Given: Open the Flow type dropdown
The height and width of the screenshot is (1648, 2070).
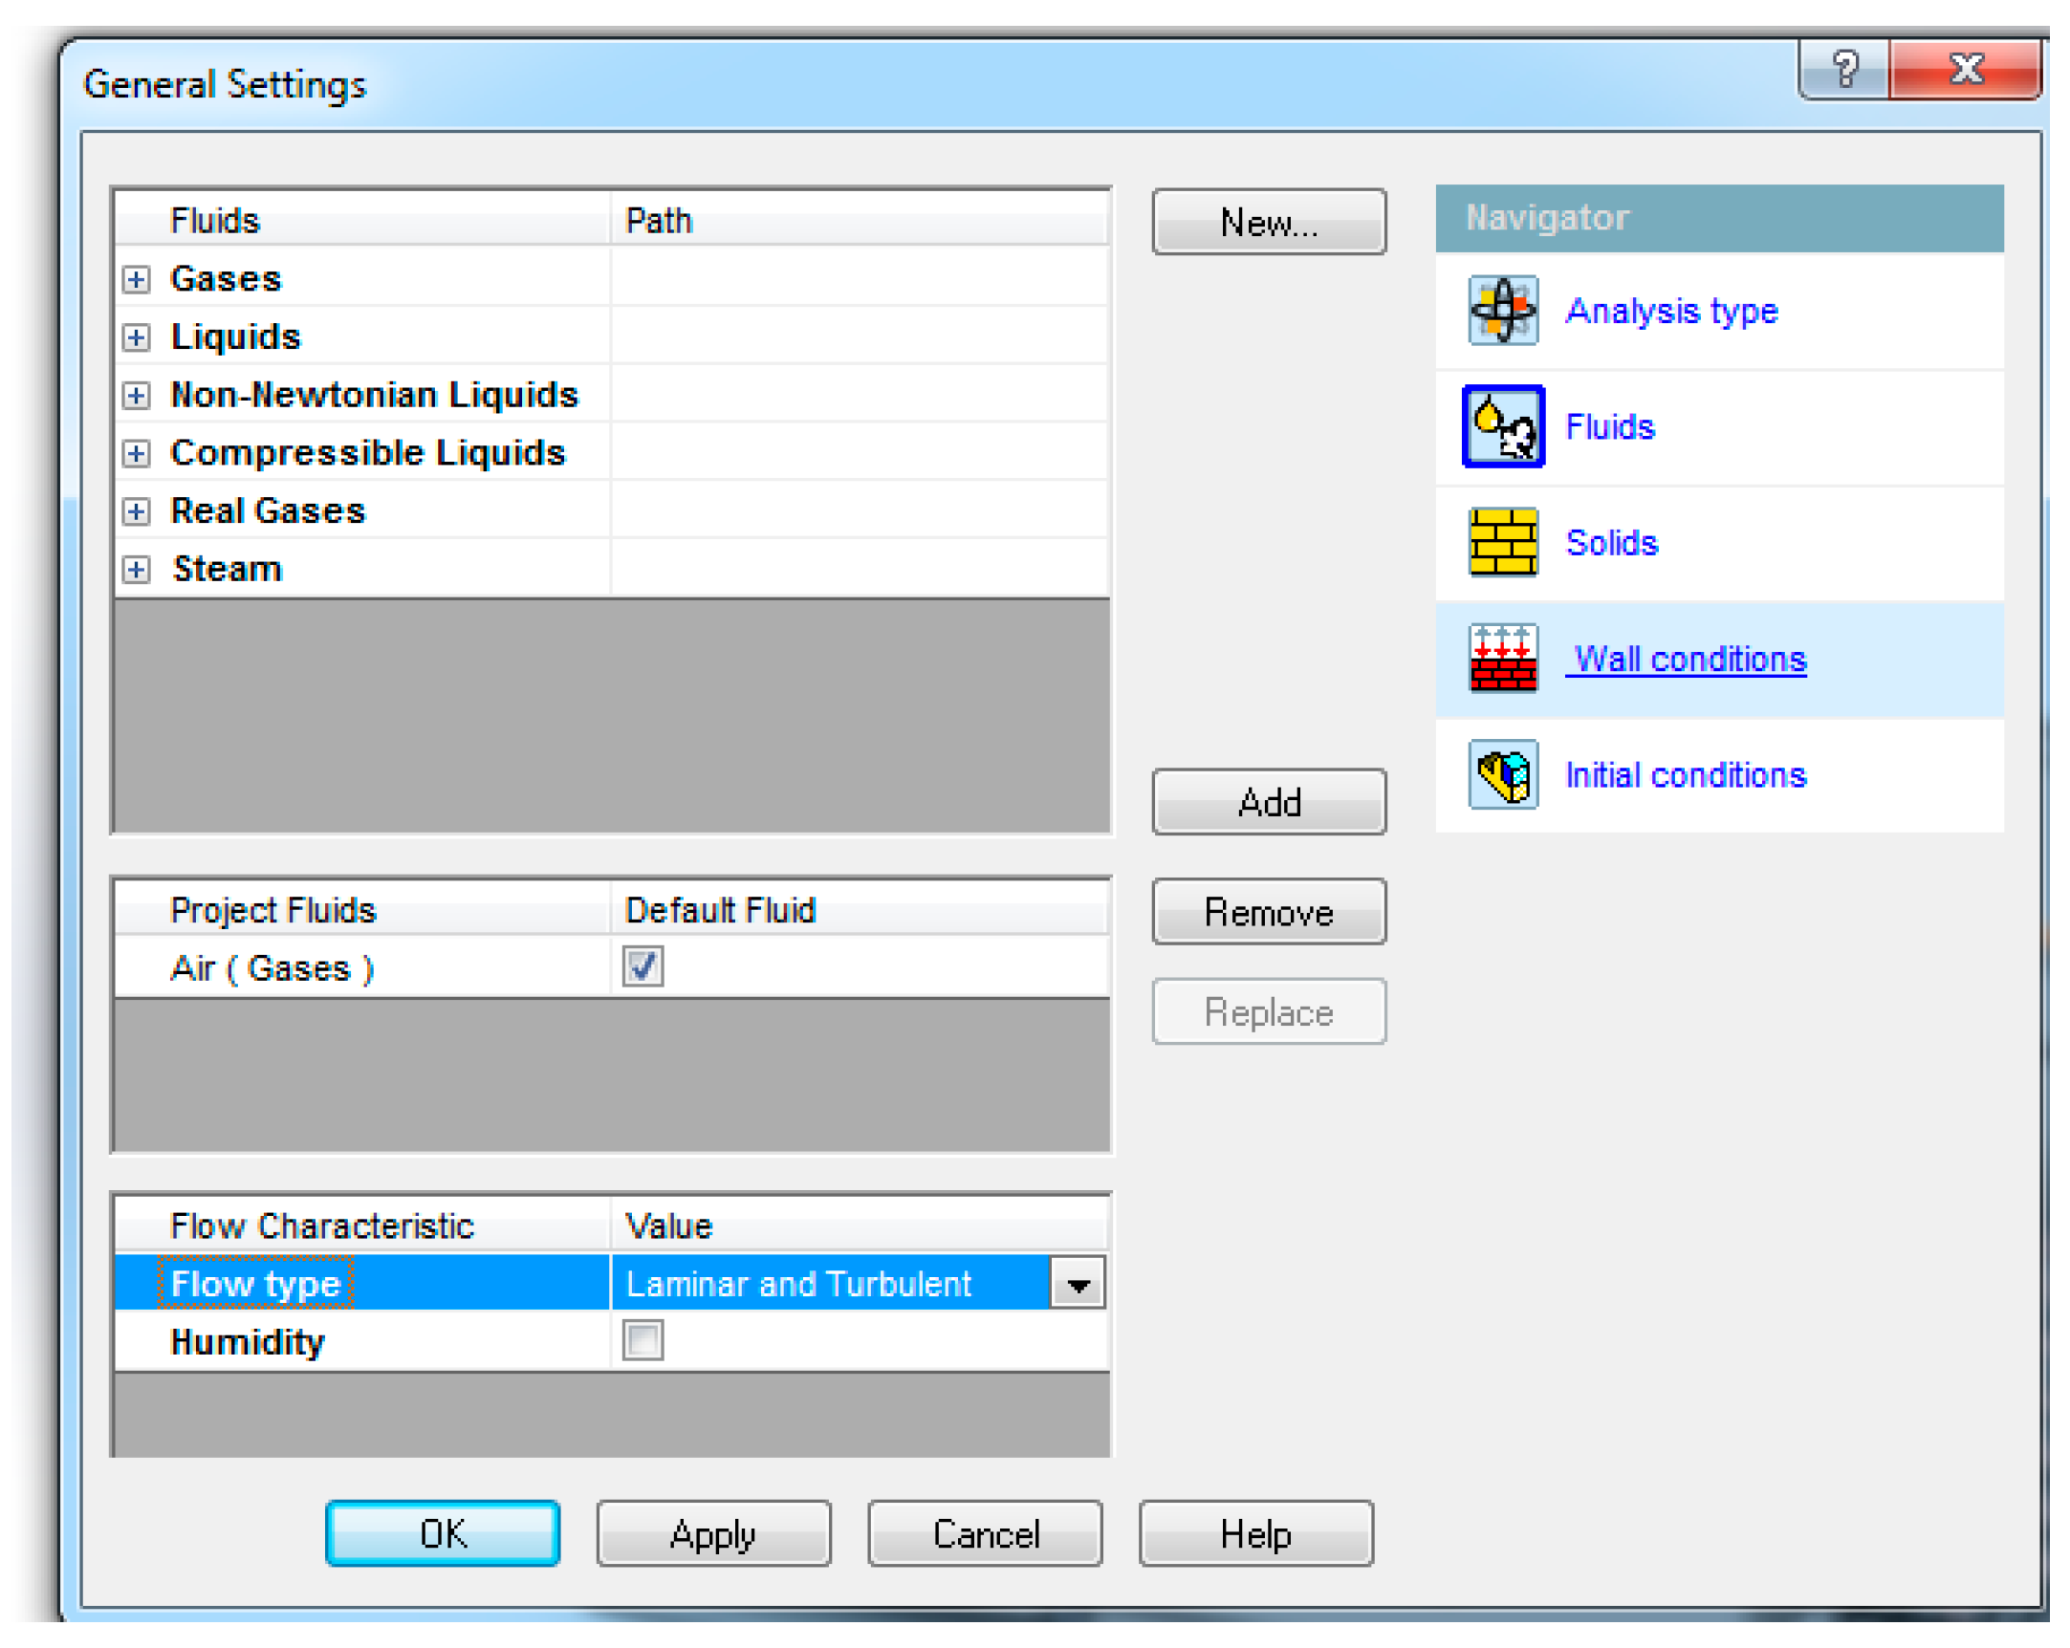Looking at the screenshot, I should click(1078, 1283).
